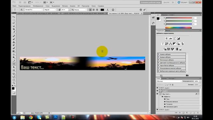Hide the Эффекты group of the text layer

pos(162,97)
